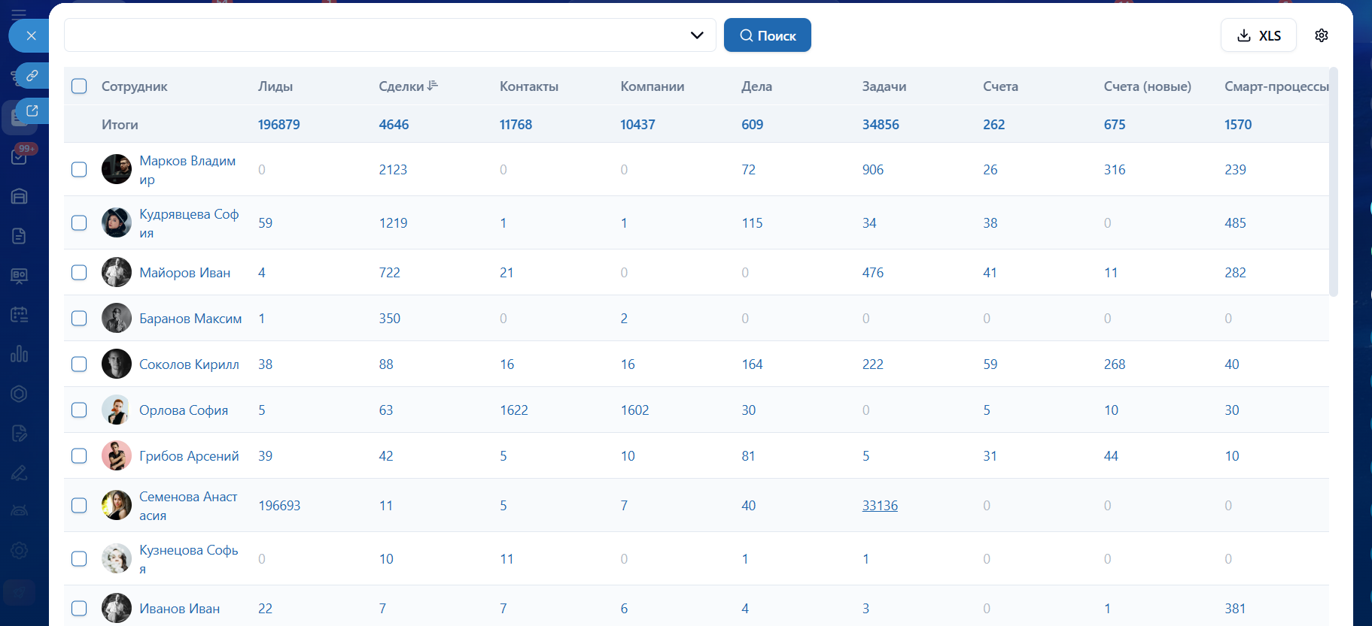Click the sort icon next to Сделки
Image resolution: width=1372 pixels, height=626 pixels.
433,86
